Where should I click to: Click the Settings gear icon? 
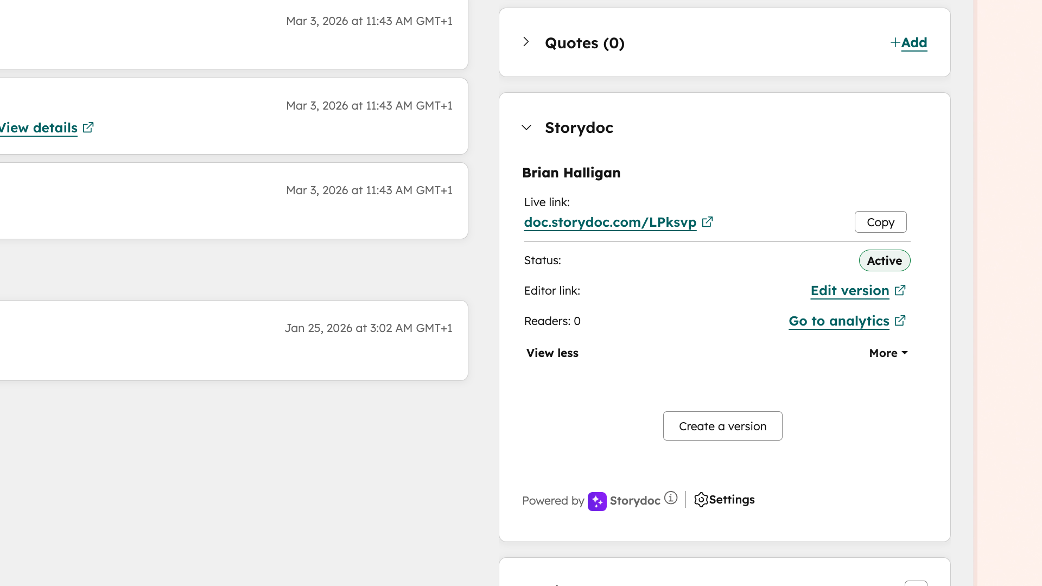(701, 500)
